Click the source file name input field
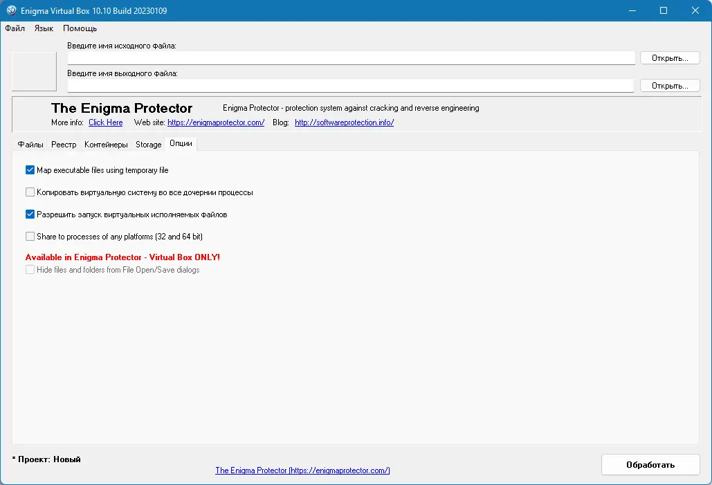 tap(351, 58)
